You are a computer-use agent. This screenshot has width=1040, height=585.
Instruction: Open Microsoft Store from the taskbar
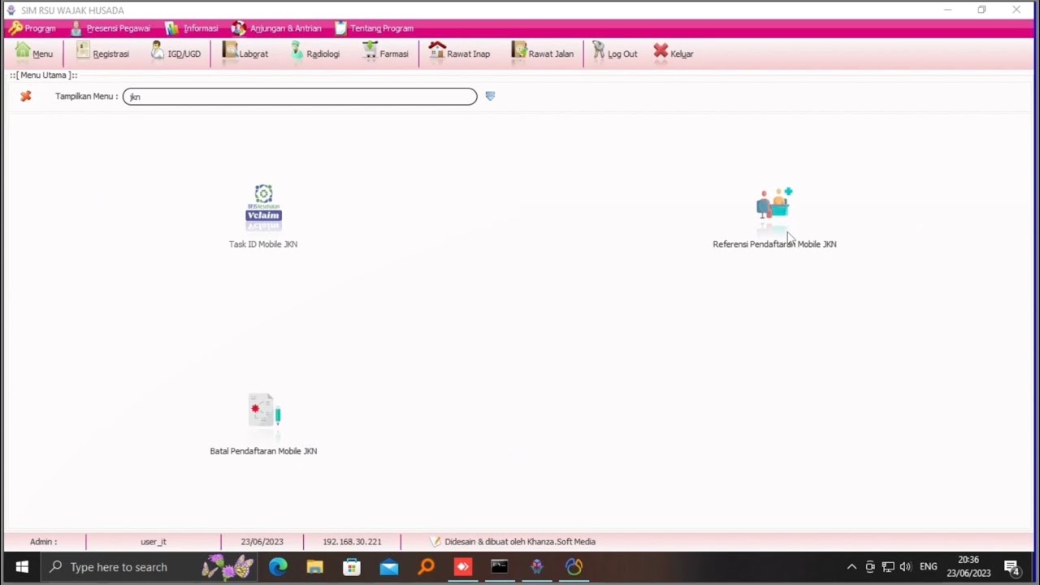click(x=352, y=567)
